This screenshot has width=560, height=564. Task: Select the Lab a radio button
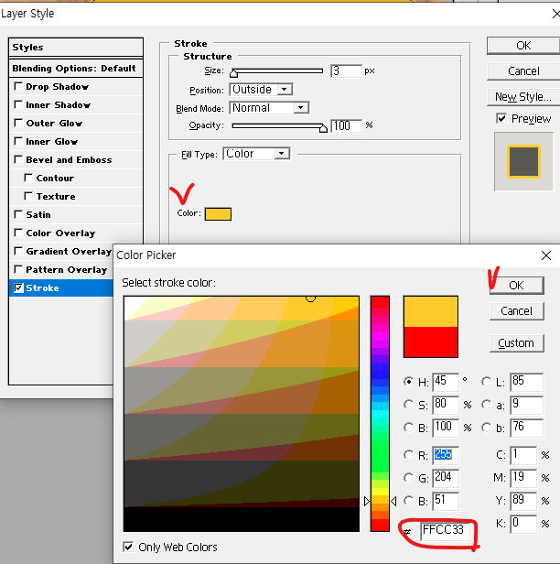click(486, 405)
